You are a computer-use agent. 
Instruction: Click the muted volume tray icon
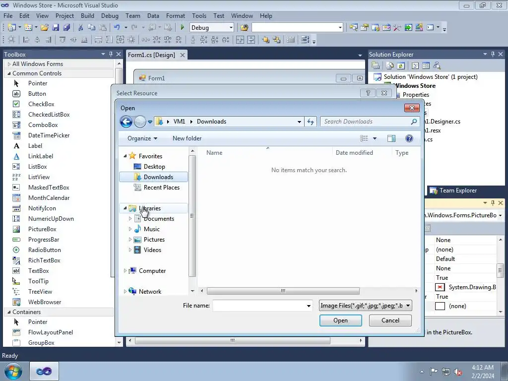coord(458,372)
